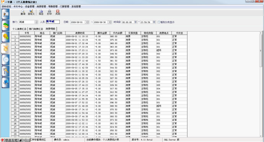Switch to the 个人消费汇总 tab

(x=20, y=29)
